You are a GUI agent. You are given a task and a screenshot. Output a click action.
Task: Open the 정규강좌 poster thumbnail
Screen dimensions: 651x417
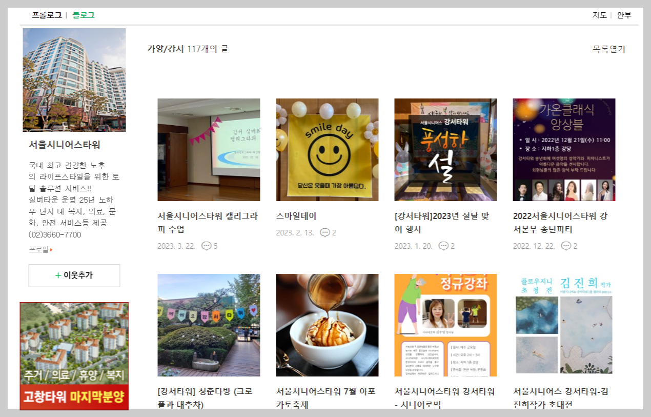[445, 325]
